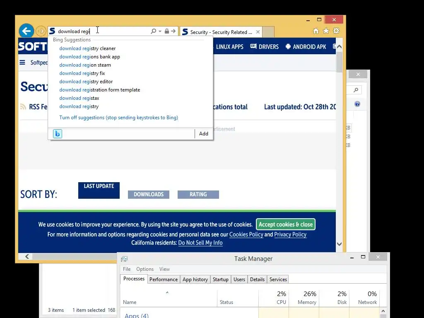
Task: Open Task Manager View menu
Action: coord(164,269)
